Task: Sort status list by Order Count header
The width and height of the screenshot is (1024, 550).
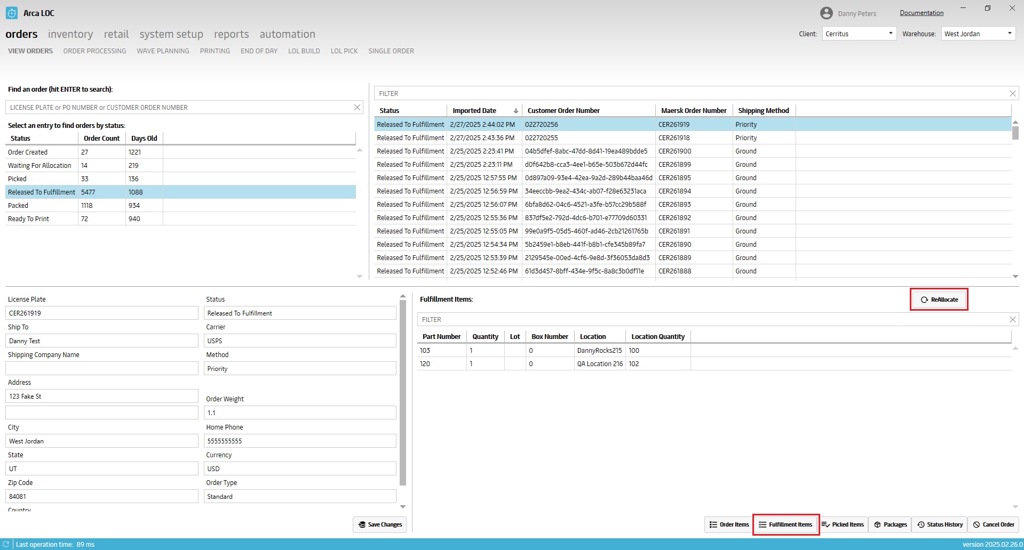Action: point(101,138)
